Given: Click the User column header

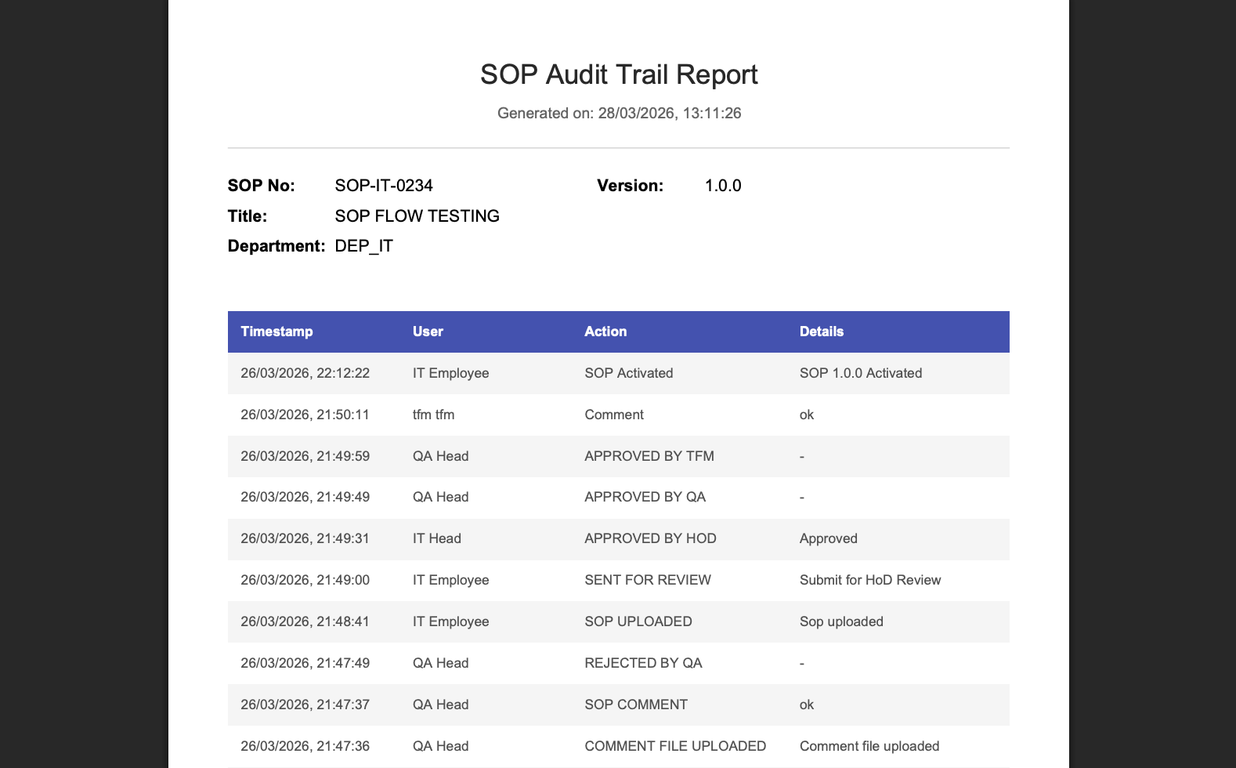Looking at the screenshot, I should pos(428,331).
